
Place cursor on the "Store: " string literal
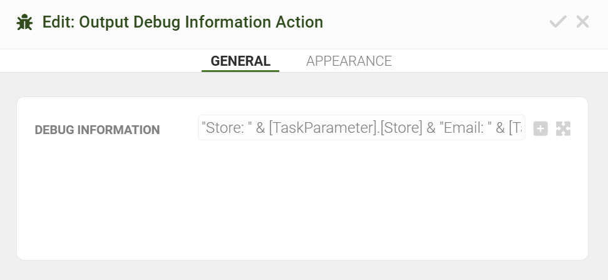click(227, 128)
